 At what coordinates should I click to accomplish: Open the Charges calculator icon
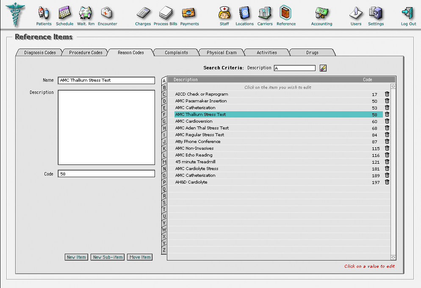143,13
